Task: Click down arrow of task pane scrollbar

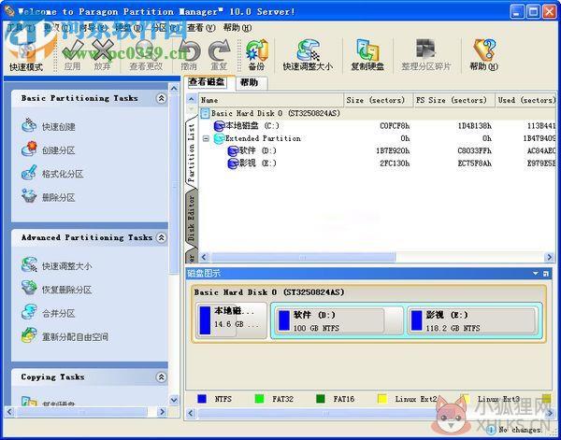Action: pos(174,400)
